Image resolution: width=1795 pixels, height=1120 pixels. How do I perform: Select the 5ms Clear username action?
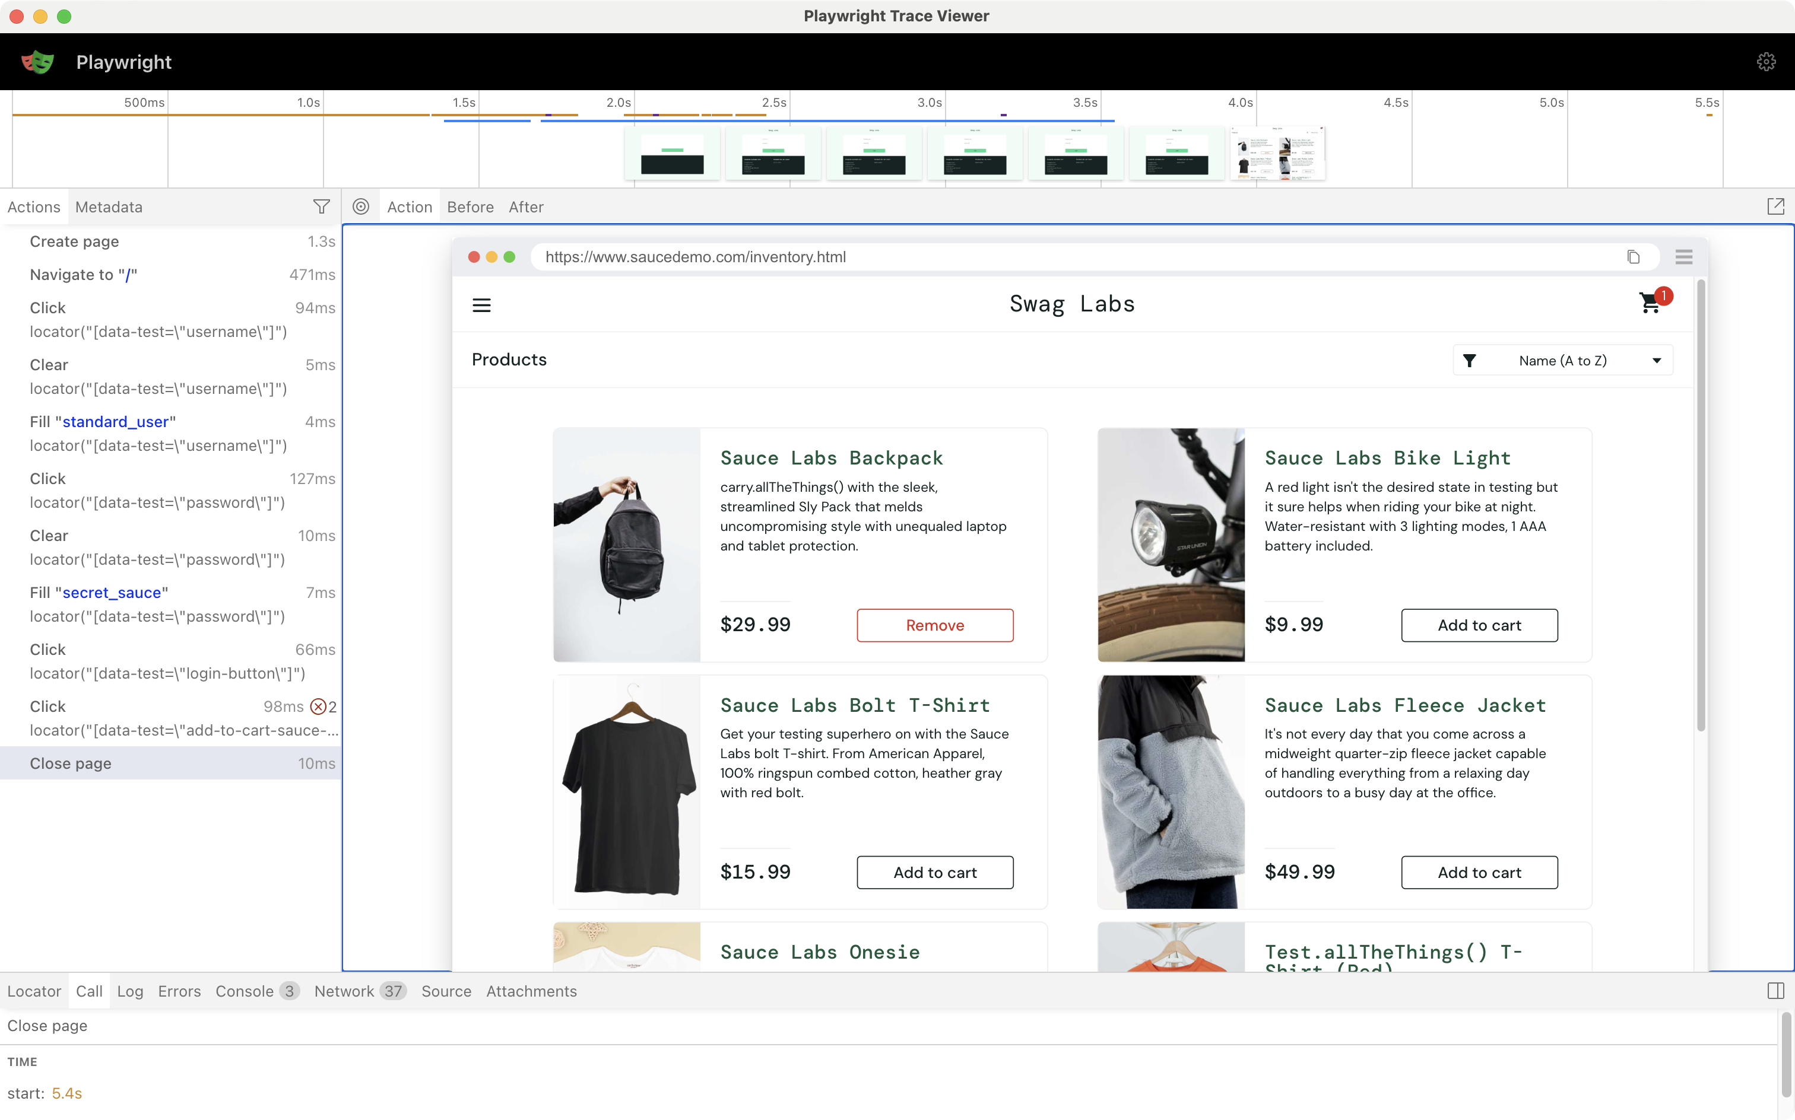tap(170, 376)
